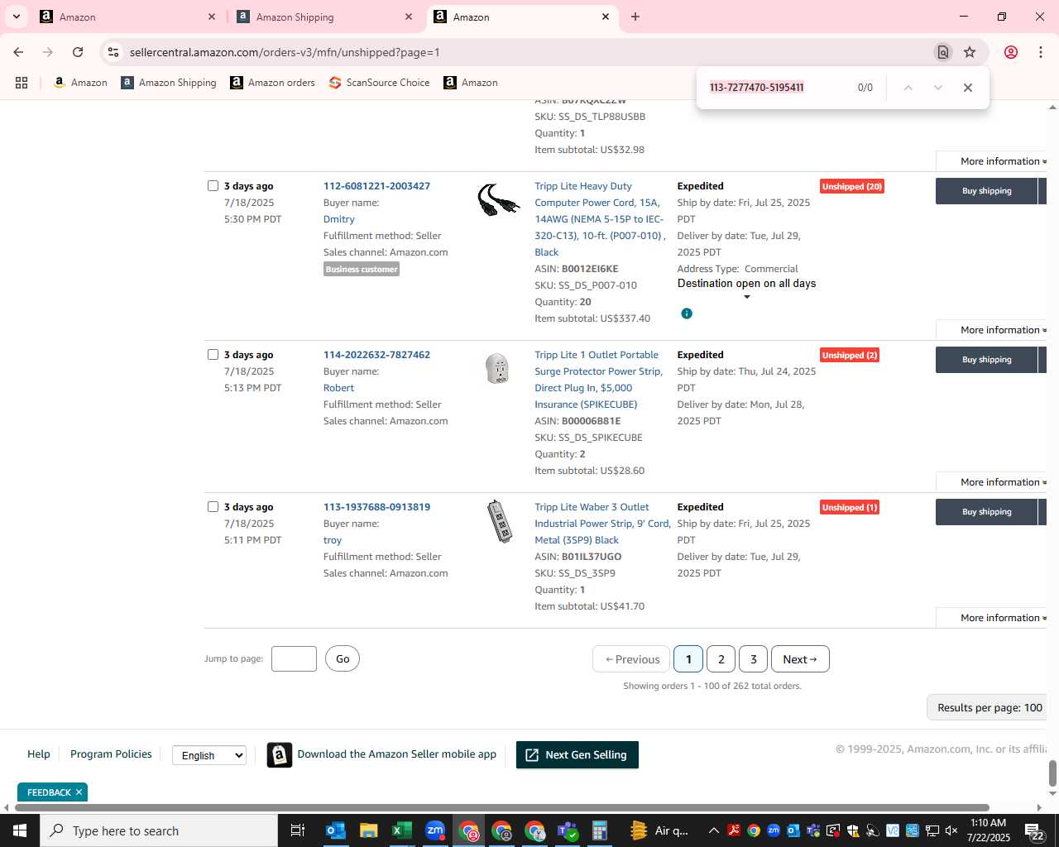Image resolution: width=1059 pixels, height=847 pixels.
Task: Open the Amazon orders bookmark
Action: (272, 83)
